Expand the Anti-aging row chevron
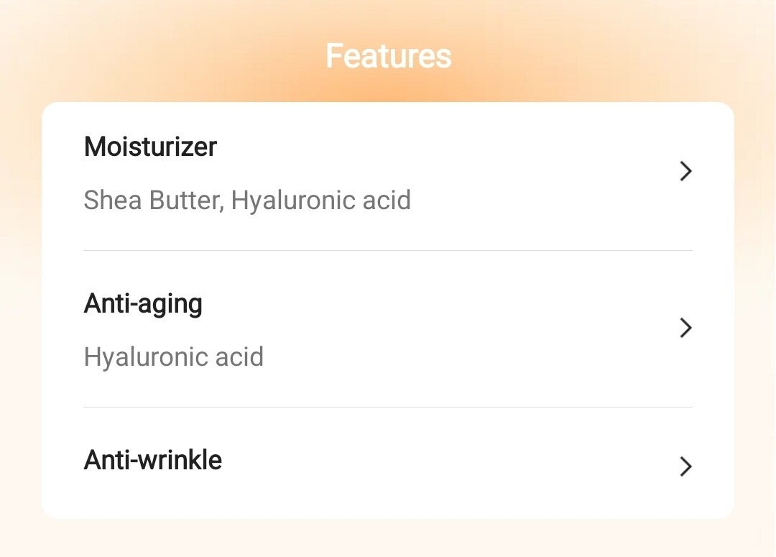 pos(685,328)
